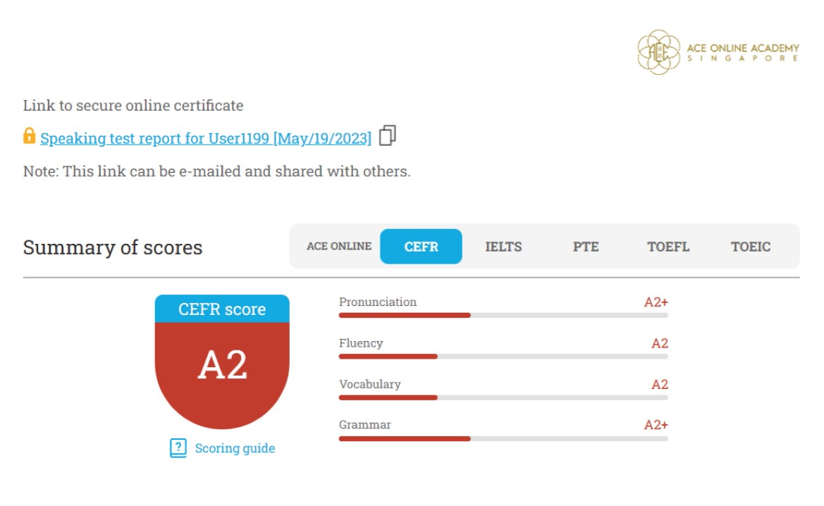Click the copy link icon
Image resolution: width=824 pixels, height=506 pixels.
[388, 135]
